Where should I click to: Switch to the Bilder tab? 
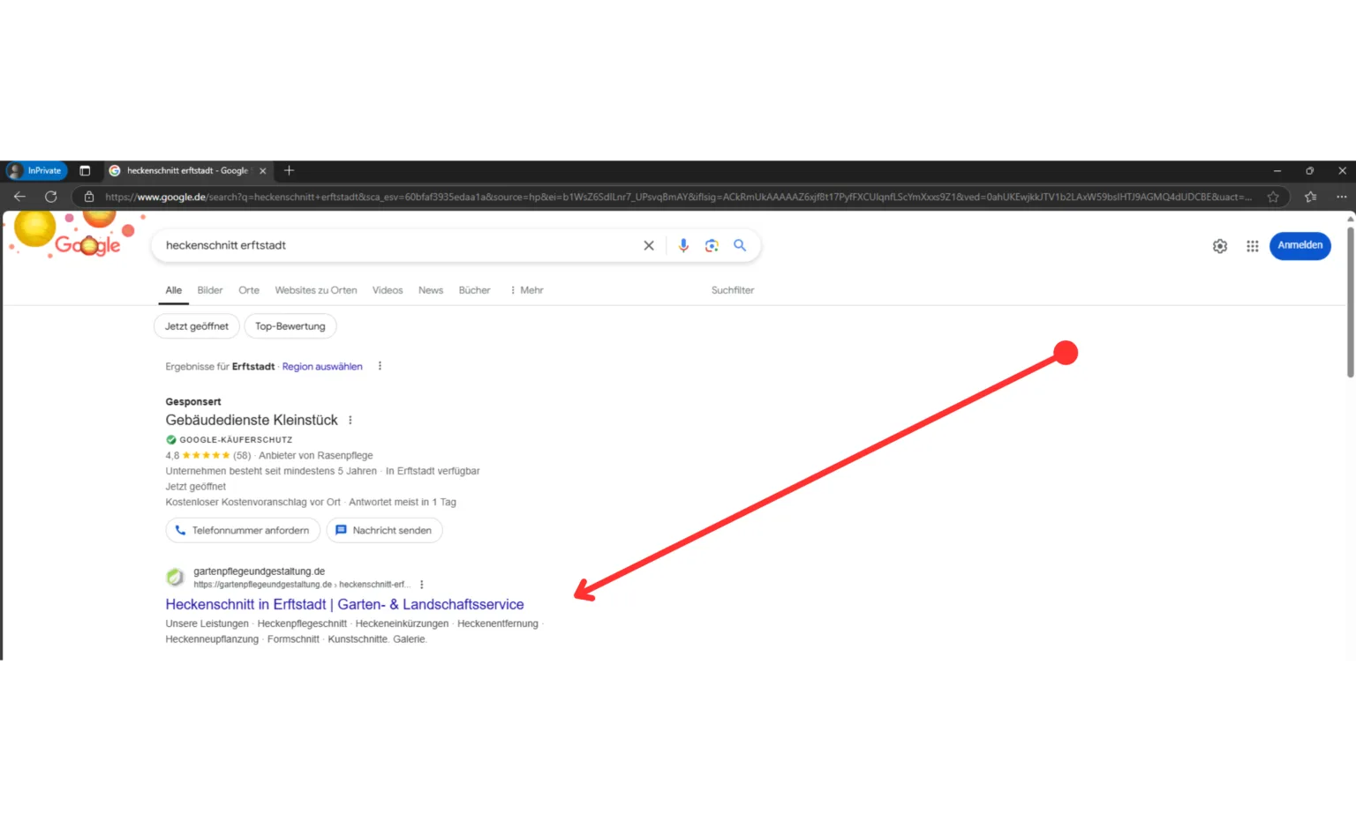click(210, 290)
